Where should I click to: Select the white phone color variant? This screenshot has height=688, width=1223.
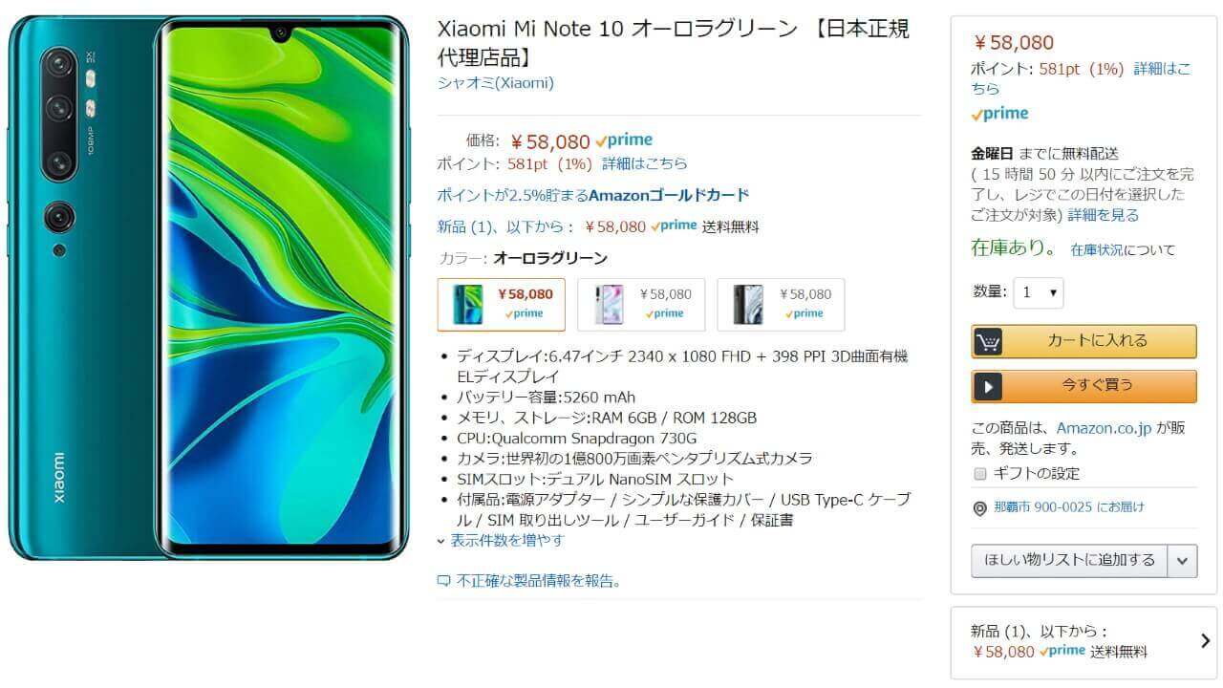coord(641,304)
